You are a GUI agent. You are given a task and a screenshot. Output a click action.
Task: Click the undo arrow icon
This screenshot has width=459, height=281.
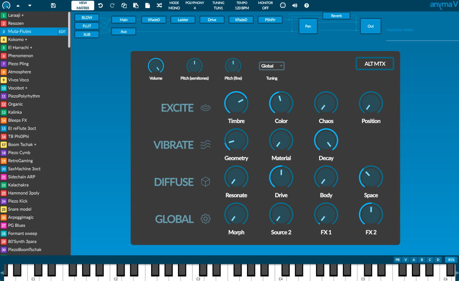[x=100, y=6]
